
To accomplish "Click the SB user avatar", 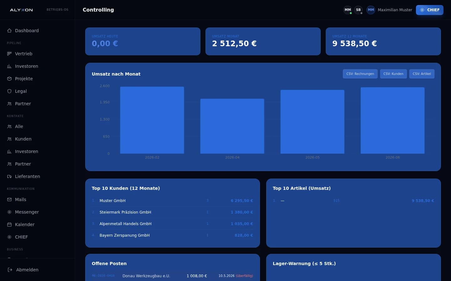I will coord(358,10).
